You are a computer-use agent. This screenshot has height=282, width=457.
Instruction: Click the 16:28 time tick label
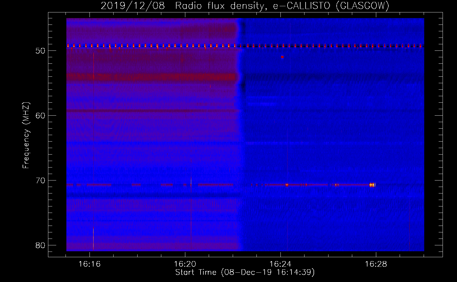376,264
